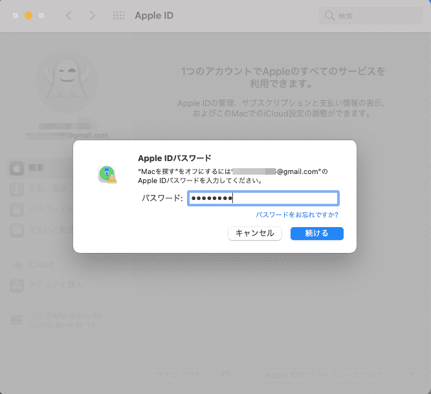Click the help question mark button
This screenshot has width=431, height=394.
pyautogui.click(x=412, y=375)
